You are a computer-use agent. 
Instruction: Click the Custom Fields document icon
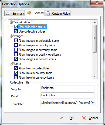pos(49,14)
